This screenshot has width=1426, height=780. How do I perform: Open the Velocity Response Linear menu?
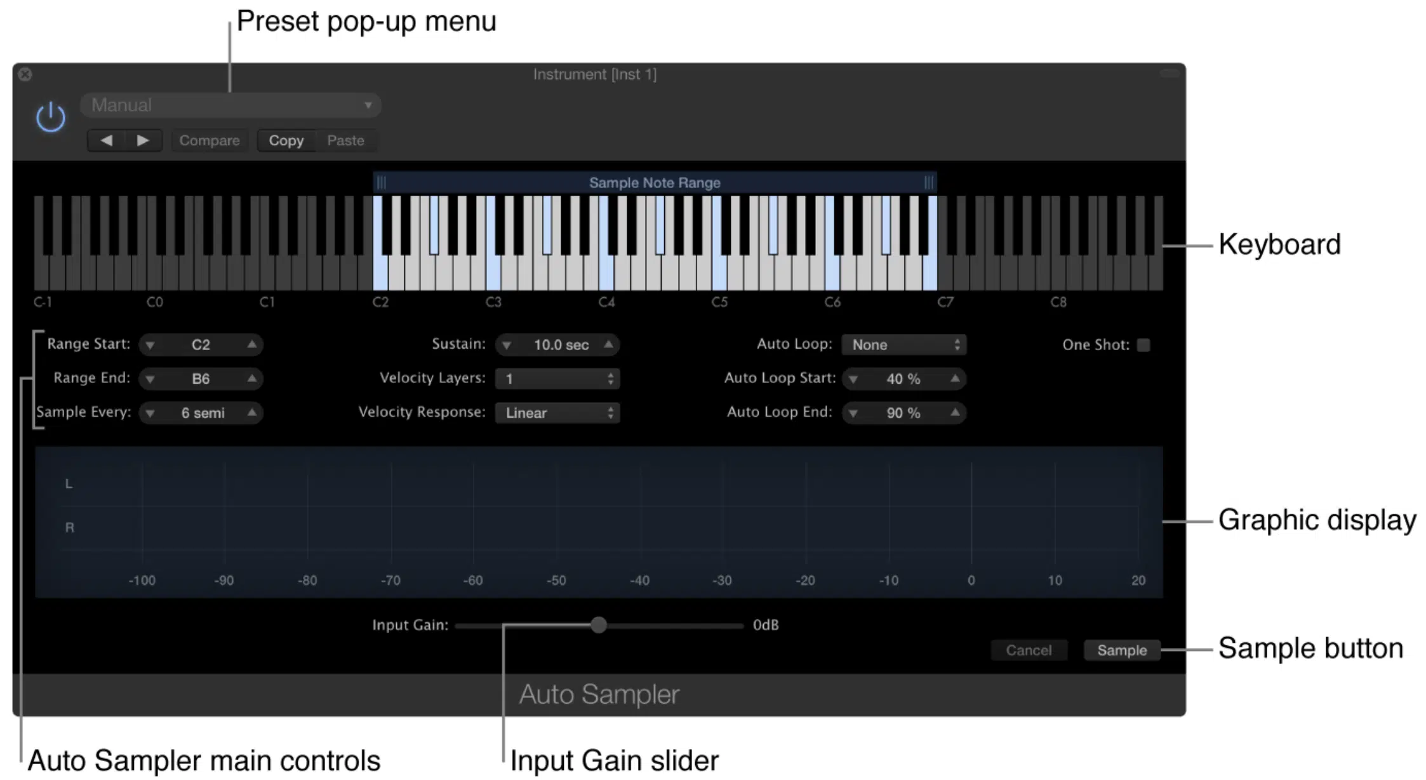coord(557,414)
